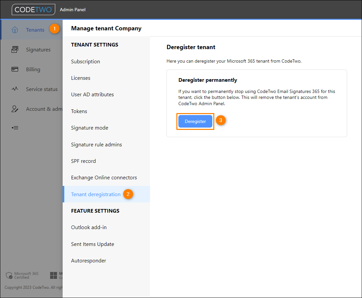This screenshot has height=298, width=362.
Task: Open Exchange Online connectors settings
Action: tap(106, 178)
